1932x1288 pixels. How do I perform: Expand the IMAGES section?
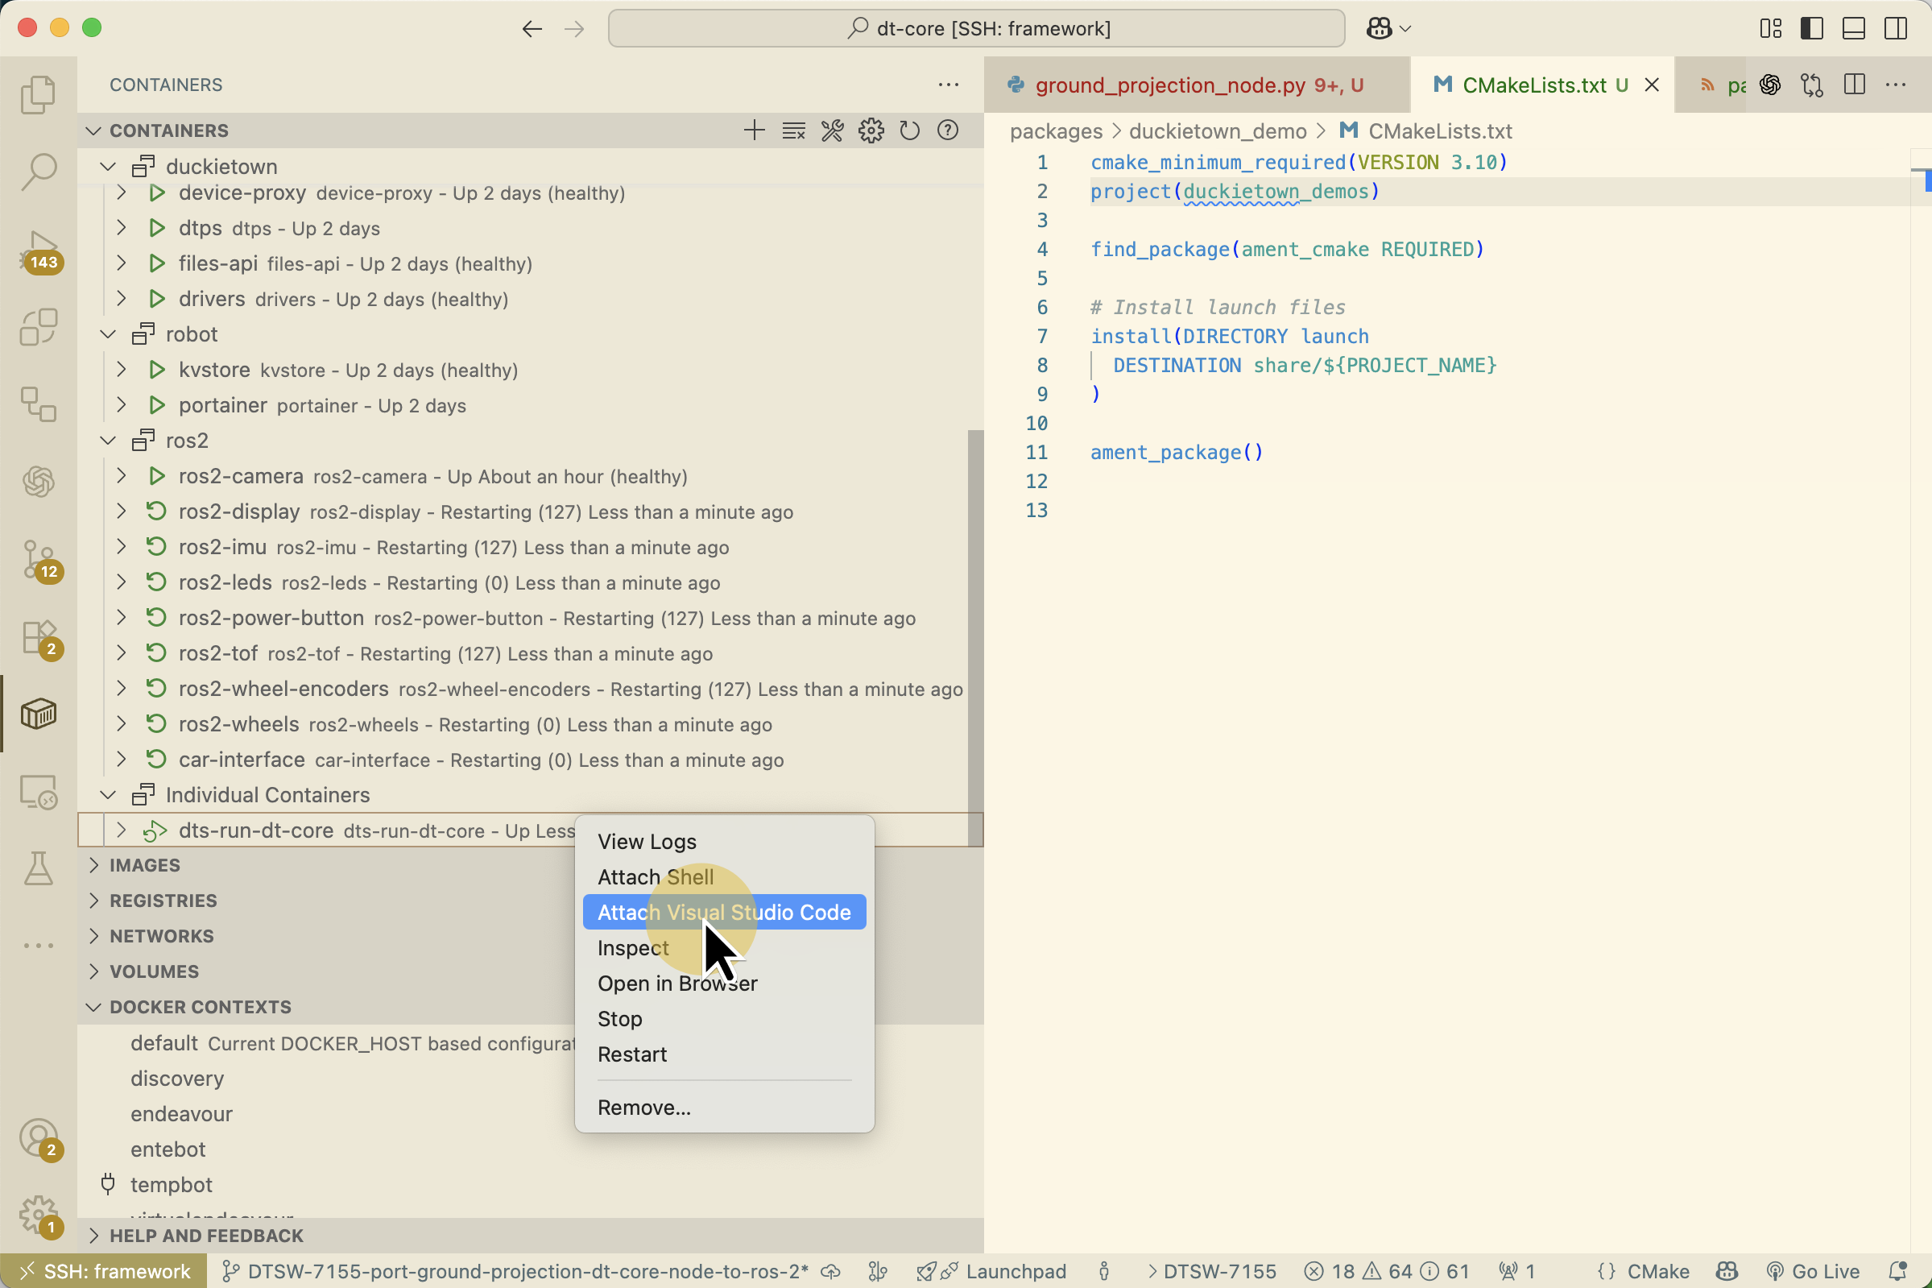(144, 865)
